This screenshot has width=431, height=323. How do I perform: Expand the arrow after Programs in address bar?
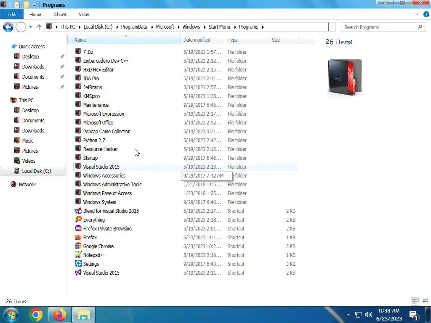click(x=263, y=27)
